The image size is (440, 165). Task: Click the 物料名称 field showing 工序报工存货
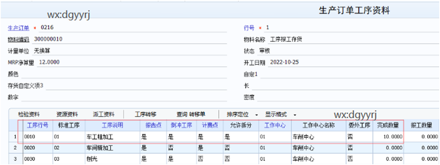pyautogui.click(x=354, y=40)
